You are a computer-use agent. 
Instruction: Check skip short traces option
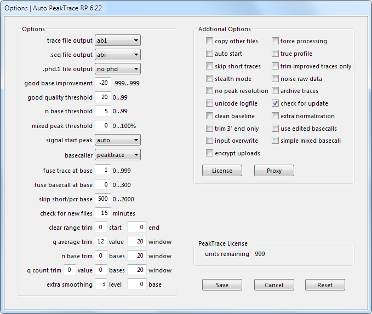click(209, 66)
